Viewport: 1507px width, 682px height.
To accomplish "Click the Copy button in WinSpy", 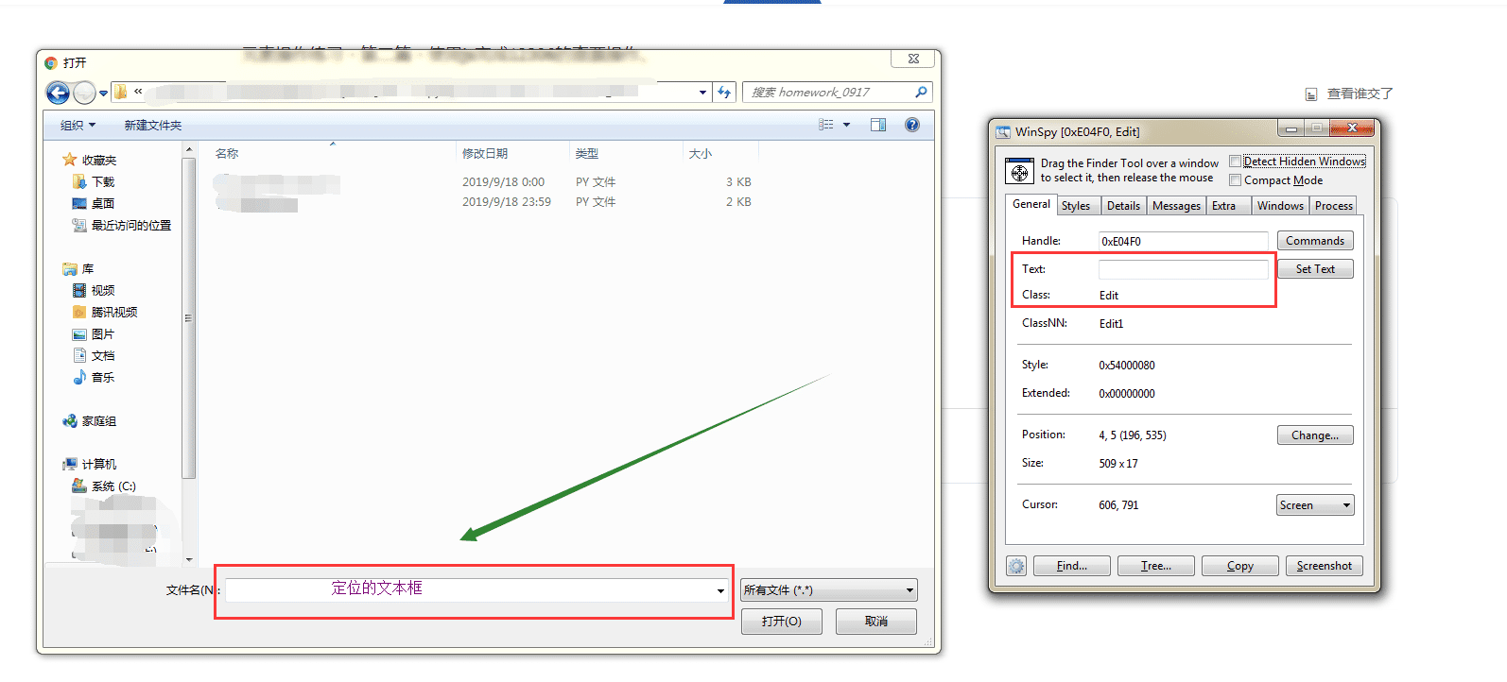I will [1239, 566].
